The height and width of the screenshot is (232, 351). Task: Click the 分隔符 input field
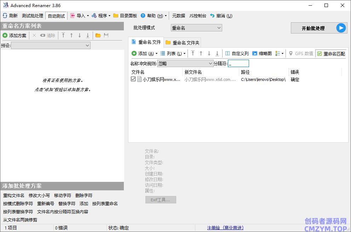(x=238, y=64)
